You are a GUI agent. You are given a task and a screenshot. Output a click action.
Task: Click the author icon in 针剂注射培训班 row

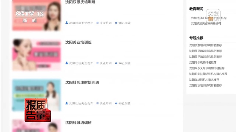coord(67,103)
